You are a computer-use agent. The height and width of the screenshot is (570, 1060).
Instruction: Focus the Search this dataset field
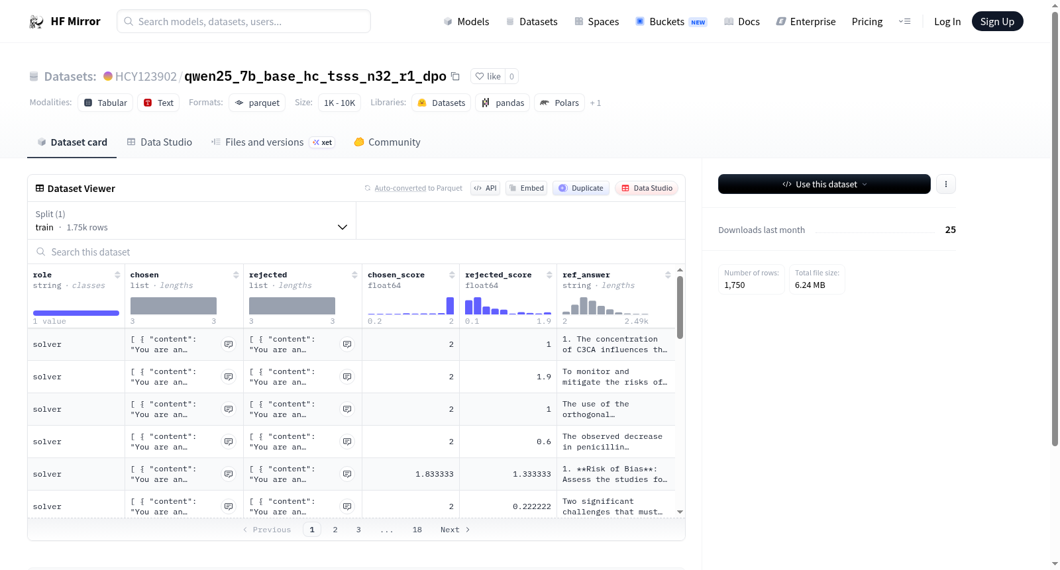(356, 252)
